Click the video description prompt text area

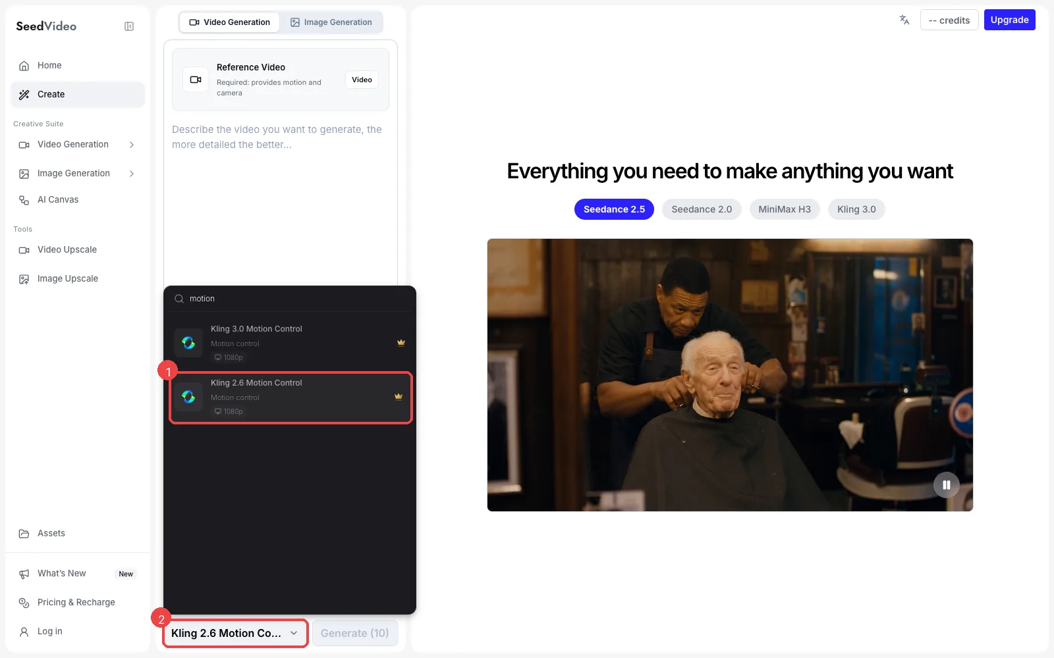pos(281,204)
